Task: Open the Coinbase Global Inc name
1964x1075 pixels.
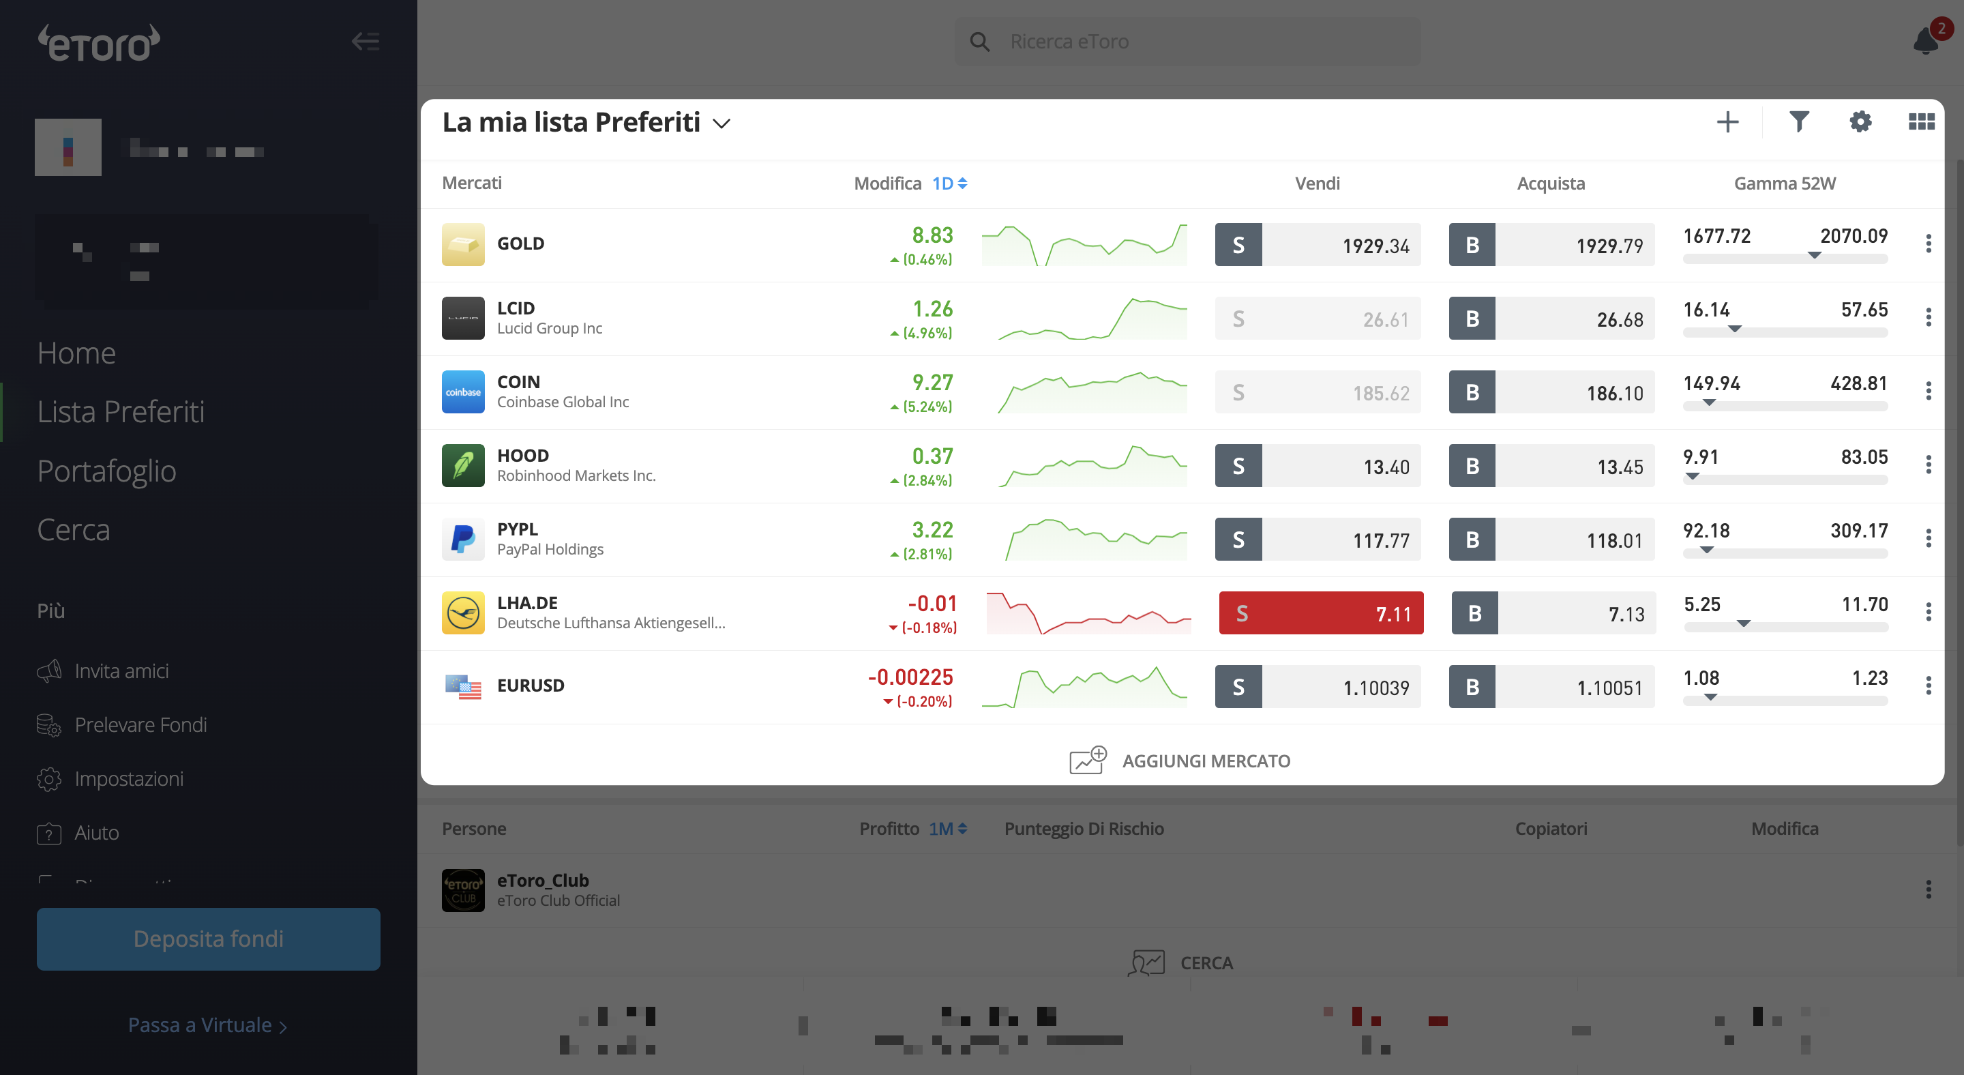Action: coord(563,402)
